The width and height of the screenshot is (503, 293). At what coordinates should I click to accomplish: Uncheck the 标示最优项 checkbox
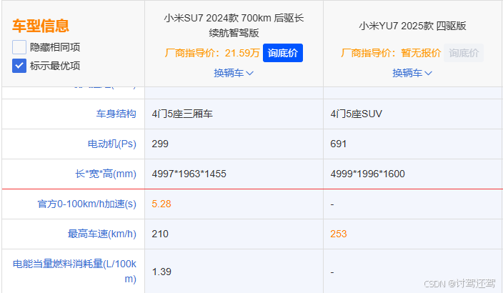click(x=19, y=66)
